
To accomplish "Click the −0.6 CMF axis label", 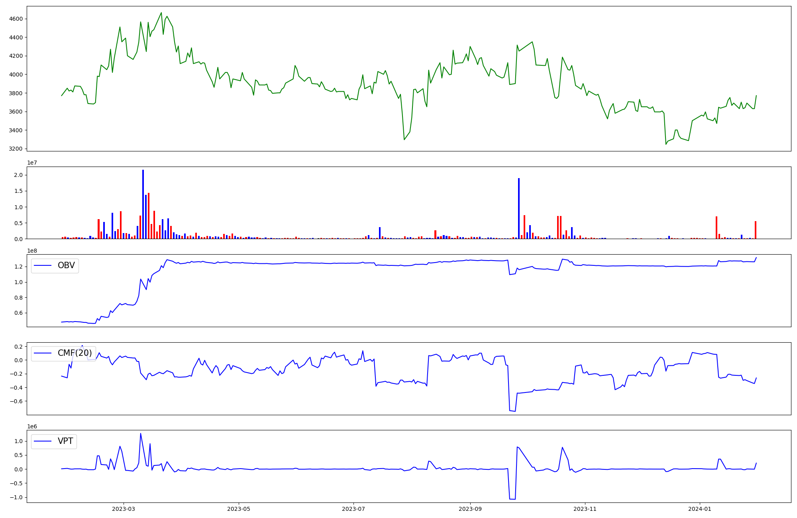I will tap(16, 401).
